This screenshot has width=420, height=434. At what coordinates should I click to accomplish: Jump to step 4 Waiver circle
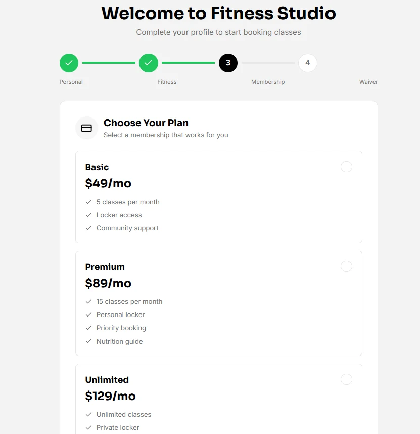point(308,63)
